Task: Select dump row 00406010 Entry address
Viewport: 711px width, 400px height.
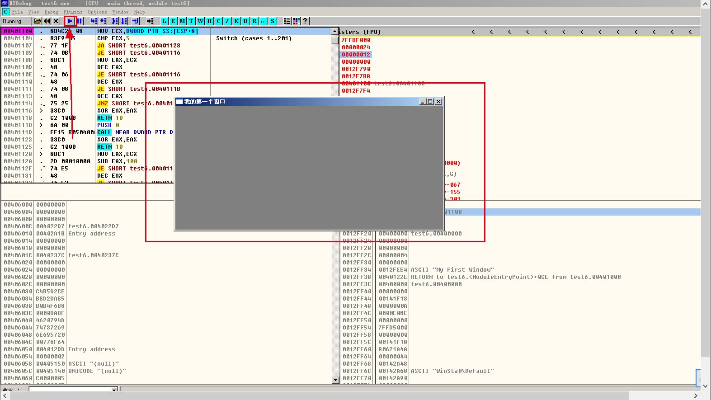Action: (60, 234)
